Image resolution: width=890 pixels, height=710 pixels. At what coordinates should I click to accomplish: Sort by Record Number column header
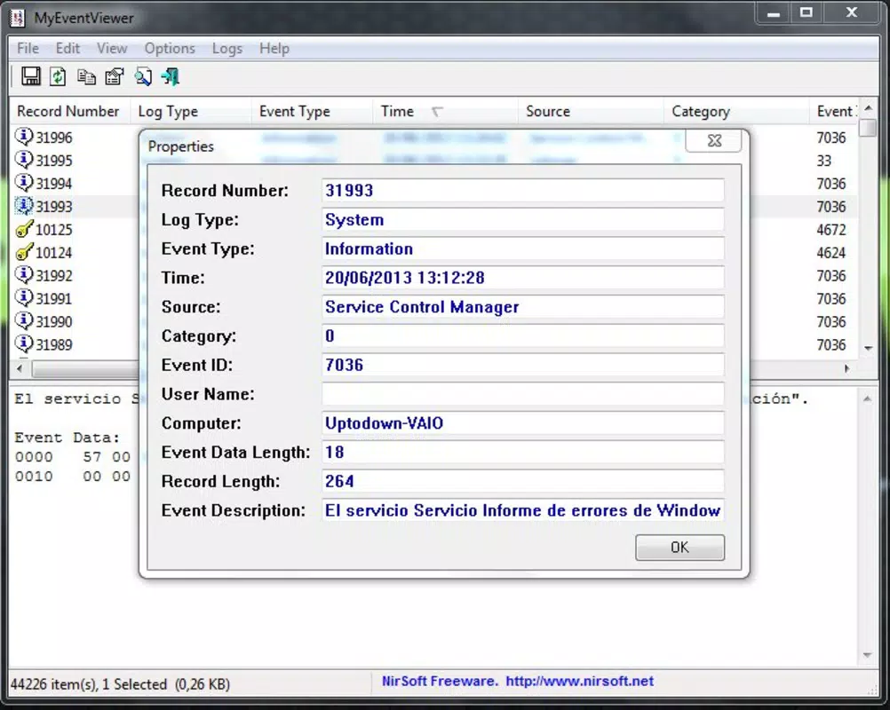[70, 111]
